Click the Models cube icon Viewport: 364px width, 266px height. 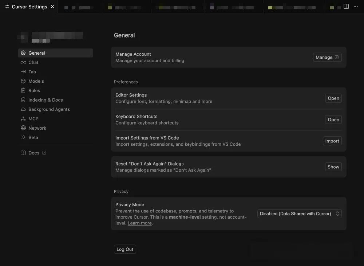pyautogui.click(x=23, y=81)
